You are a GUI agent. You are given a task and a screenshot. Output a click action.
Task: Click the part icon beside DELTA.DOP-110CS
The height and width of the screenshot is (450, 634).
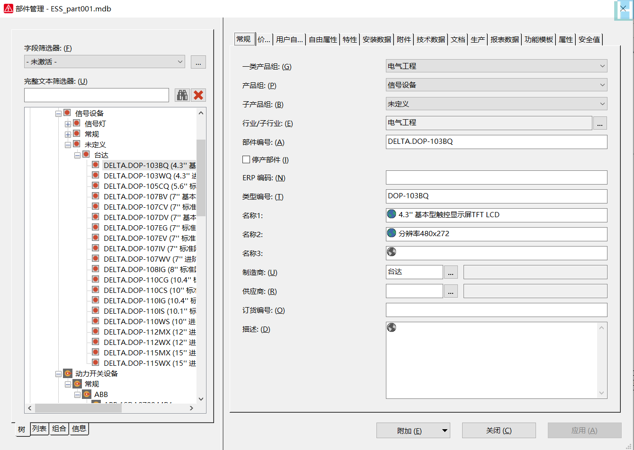(x=96, y=290)
